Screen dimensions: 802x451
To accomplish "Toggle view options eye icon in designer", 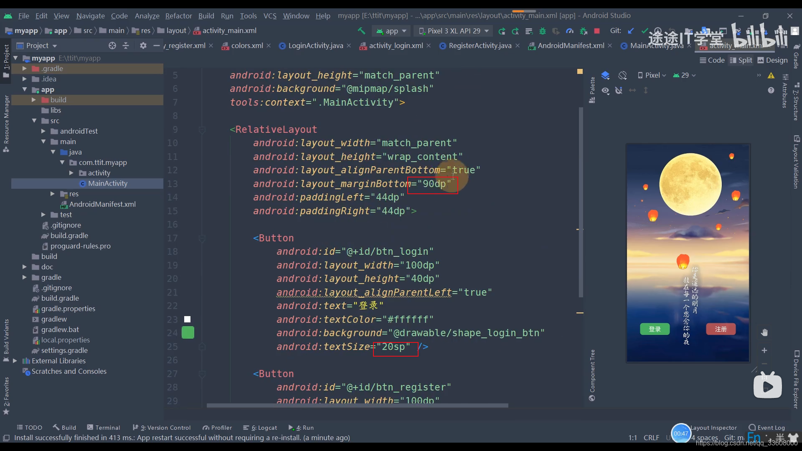I will 605,91.
